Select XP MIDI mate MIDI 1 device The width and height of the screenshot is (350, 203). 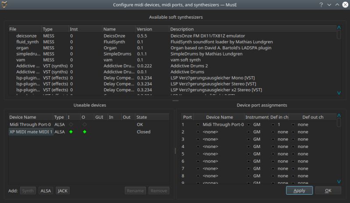pos(31,132)
